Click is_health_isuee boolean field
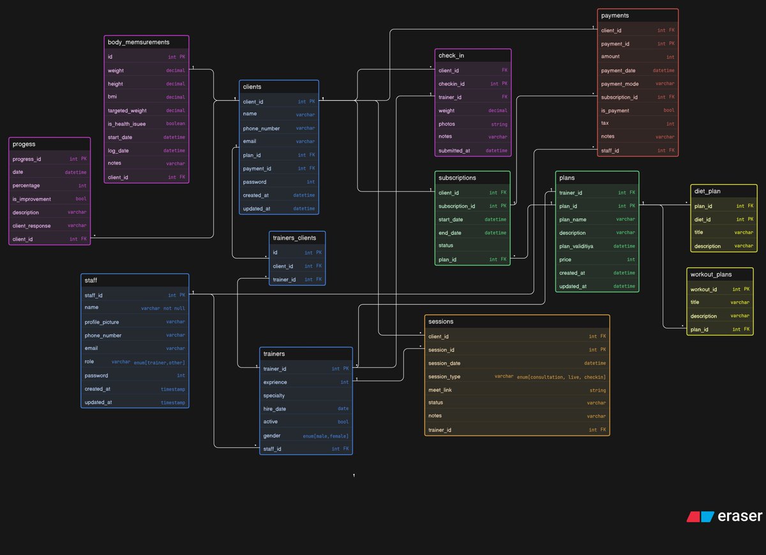The height and width of the screenshot is (555, 766). (146, 124)
